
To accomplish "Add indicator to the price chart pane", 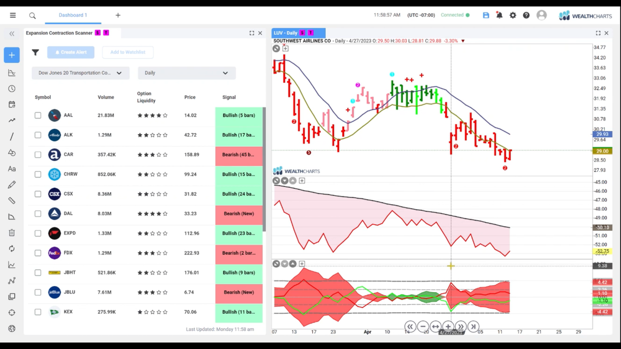I will tap(285, 48).
